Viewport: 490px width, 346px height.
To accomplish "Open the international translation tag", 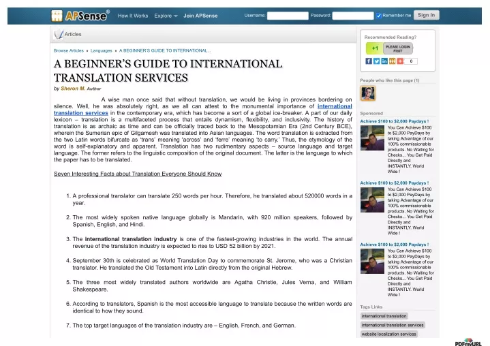I will point(384,316).
